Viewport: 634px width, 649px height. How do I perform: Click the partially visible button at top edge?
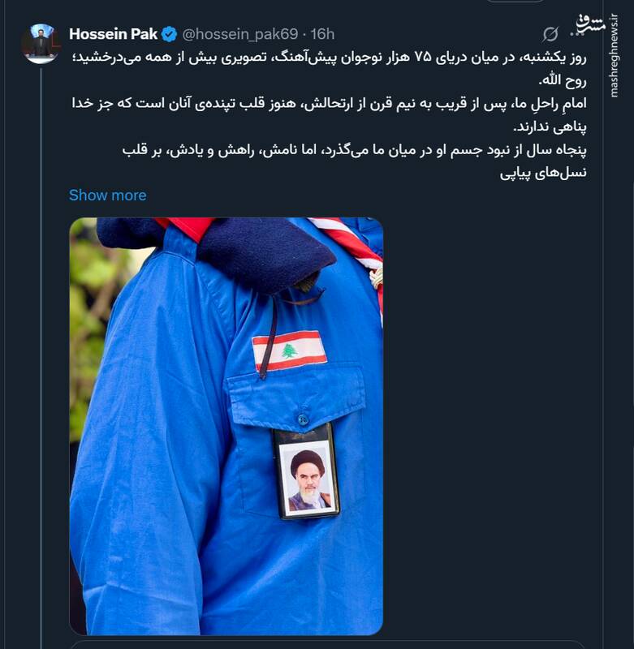pyautogui.click(x=515, y=2)
